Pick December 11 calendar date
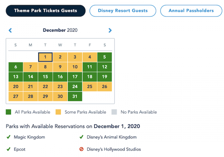Screen dimensions: 224x157 tap(90, 67)
